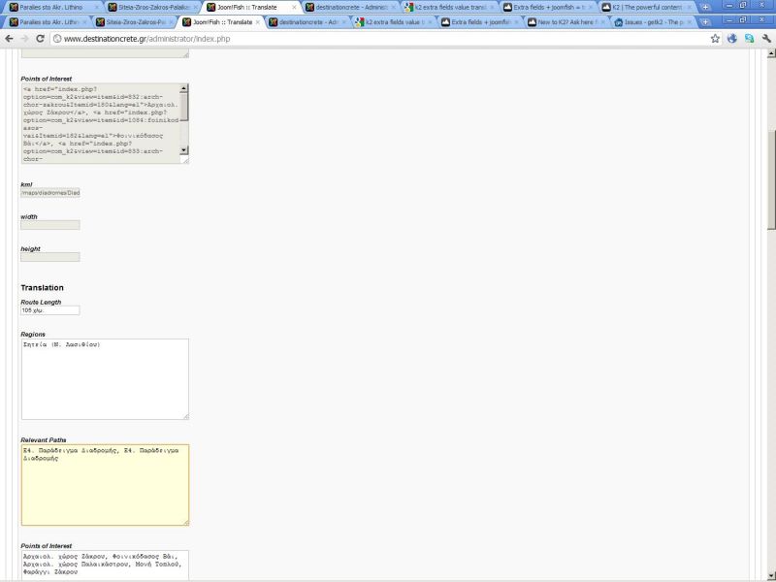Click the page scrollbar up arrow
The image size is (776, 582).
tap(771, 53)
